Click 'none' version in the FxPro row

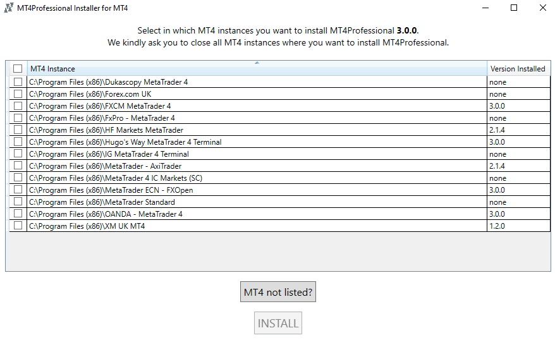[497, 119]
